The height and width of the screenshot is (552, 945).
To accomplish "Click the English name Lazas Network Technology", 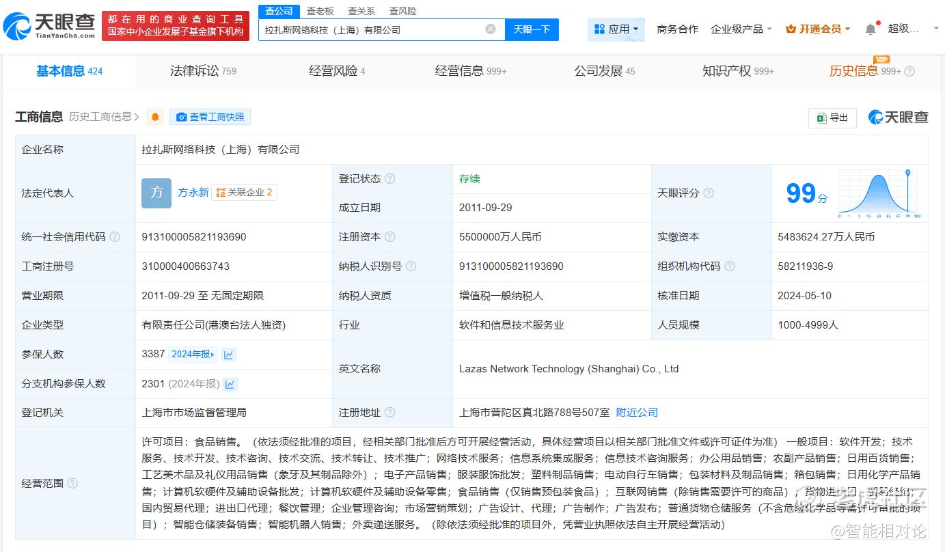I will (569, 369).
